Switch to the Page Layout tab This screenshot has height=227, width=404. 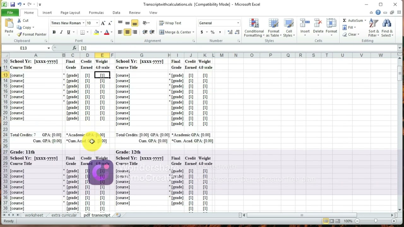pos(70,13)
